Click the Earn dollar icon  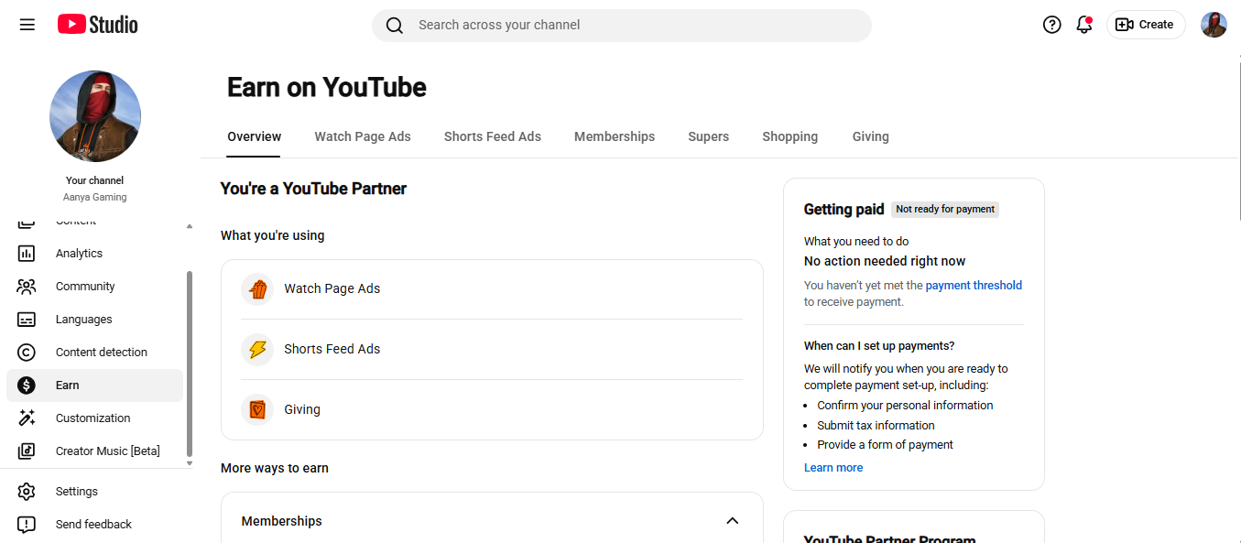(27, 386)
